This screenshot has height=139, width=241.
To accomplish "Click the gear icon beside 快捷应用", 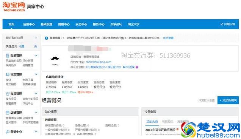I will coord(36,46).
